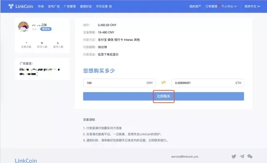Open the 市场 menu item

pyautogui.click(x=41, y=7)
